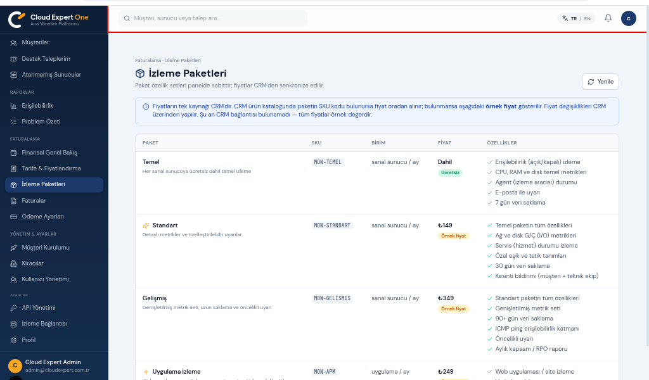
Task: Click the MON-APM SKU code
Action: pos(324,372)
